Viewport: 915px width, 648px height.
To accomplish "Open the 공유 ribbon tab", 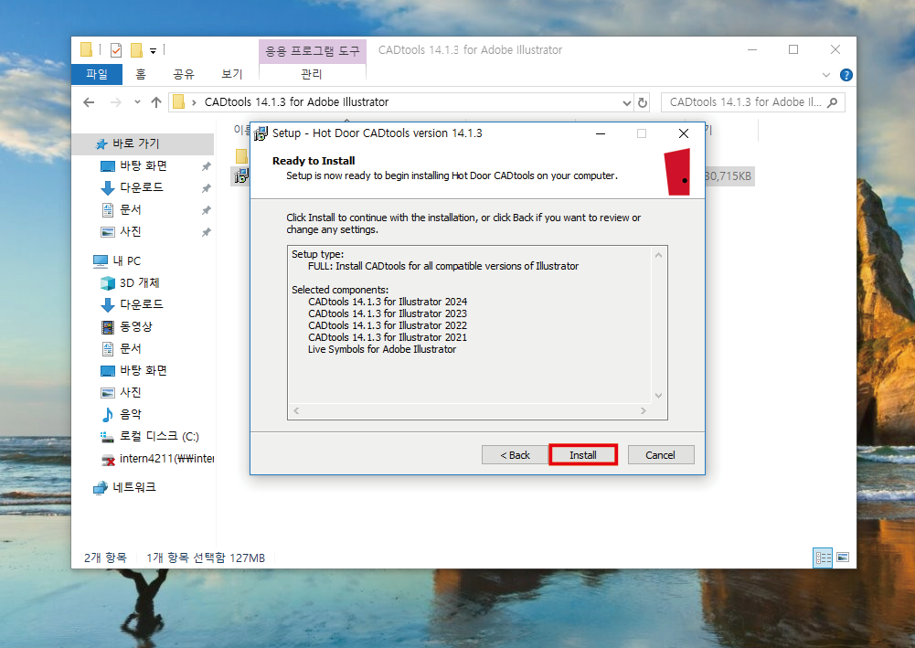I will point(183,74).
